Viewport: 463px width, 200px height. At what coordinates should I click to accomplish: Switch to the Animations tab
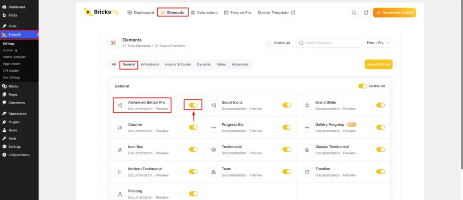pos(150,64)
